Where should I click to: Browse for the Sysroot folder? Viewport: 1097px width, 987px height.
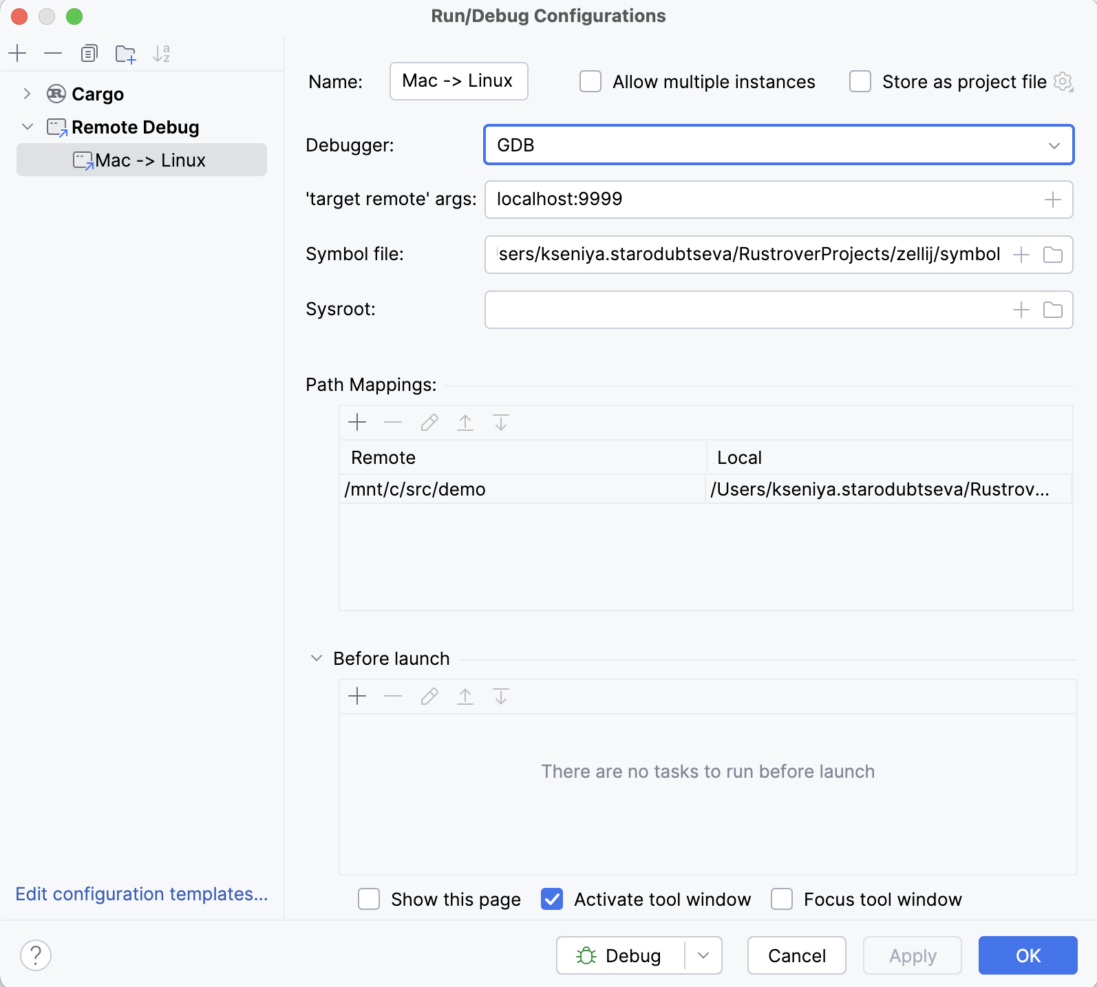[1052, 310]
